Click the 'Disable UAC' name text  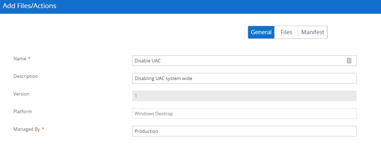coord(148,61)
